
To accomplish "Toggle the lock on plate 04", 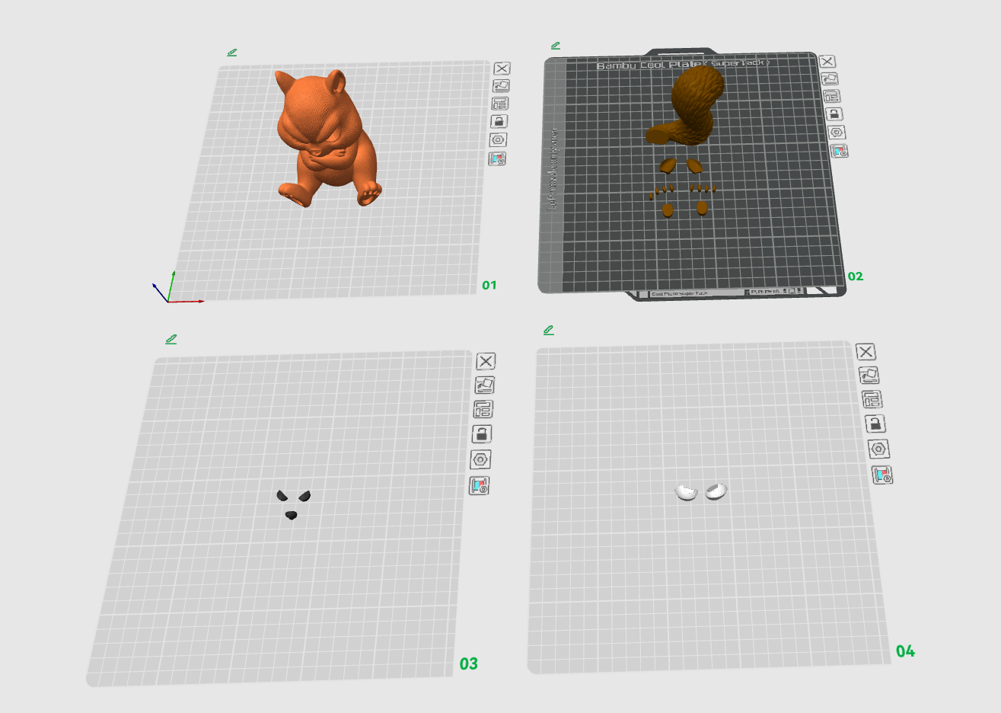I will [875, 424].
